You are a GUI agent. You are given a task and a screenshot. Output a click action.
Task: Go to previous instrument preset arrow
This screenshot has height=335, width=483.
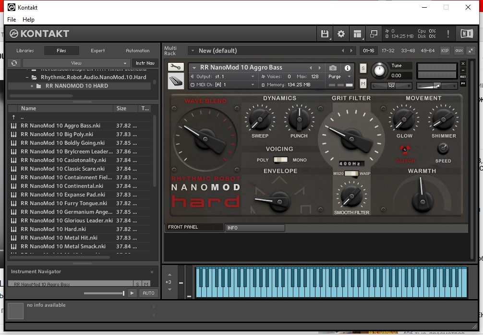pos(311,68)
